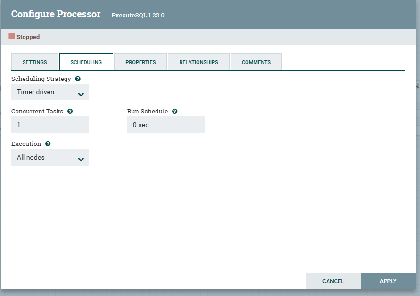Expand the Timer driven strategy dropdown
420x296 pixels.
click(x=50, y=92)
